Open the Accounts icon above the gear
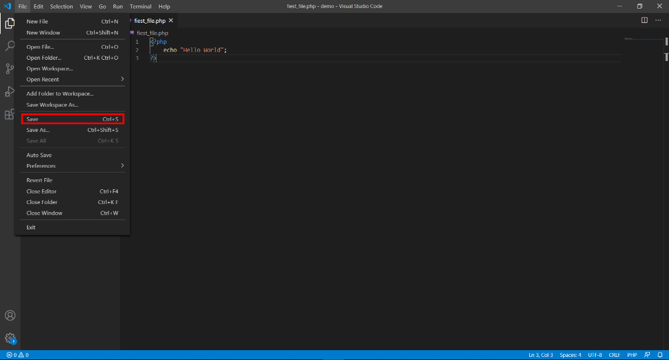669x360 pixels. coord(10,315)
